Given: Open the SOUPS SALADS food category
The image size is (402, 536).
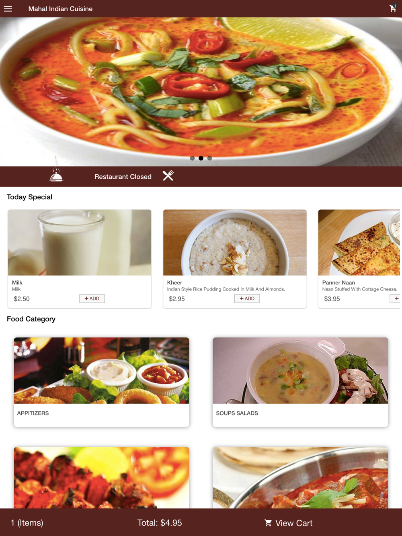Looking at the screenshot, I should pyautogui.click(x=300, y=382).
